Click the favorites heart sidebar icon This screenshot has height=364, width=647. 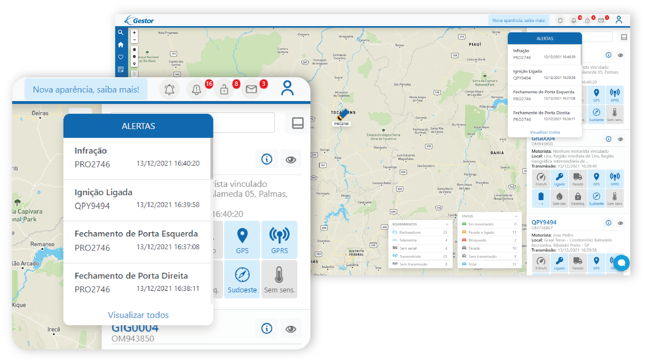click(x=121, y=57)
